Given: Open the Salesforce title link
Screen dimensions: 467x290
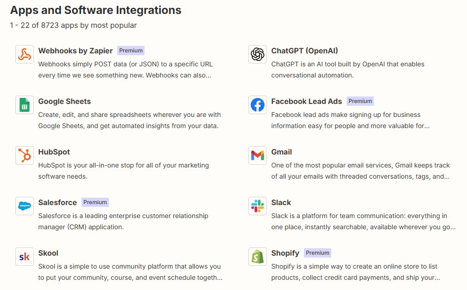Looking at the screenshot, I should pyautogui.click(x=57, y=202).
